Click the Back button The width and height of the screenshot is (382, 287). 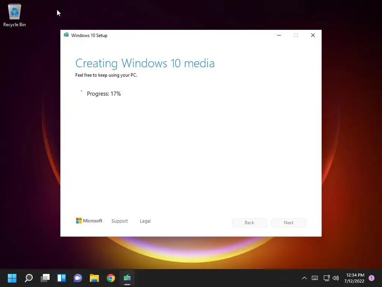pos(250,223)
